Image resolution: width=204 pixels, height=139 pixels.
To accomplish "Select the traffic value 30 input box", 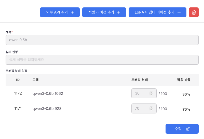I will (140, 94).
